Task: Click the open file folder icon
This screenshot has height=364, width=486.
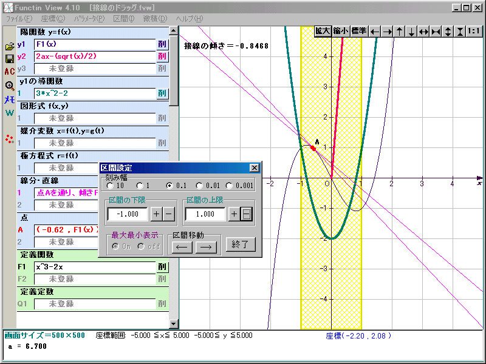Action: [x=10, y=47]
